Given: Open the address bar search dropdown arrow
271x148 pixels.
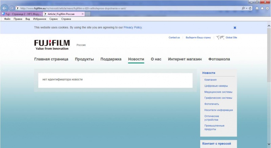Looking at the screenshot, I should [x=247, y=8].
